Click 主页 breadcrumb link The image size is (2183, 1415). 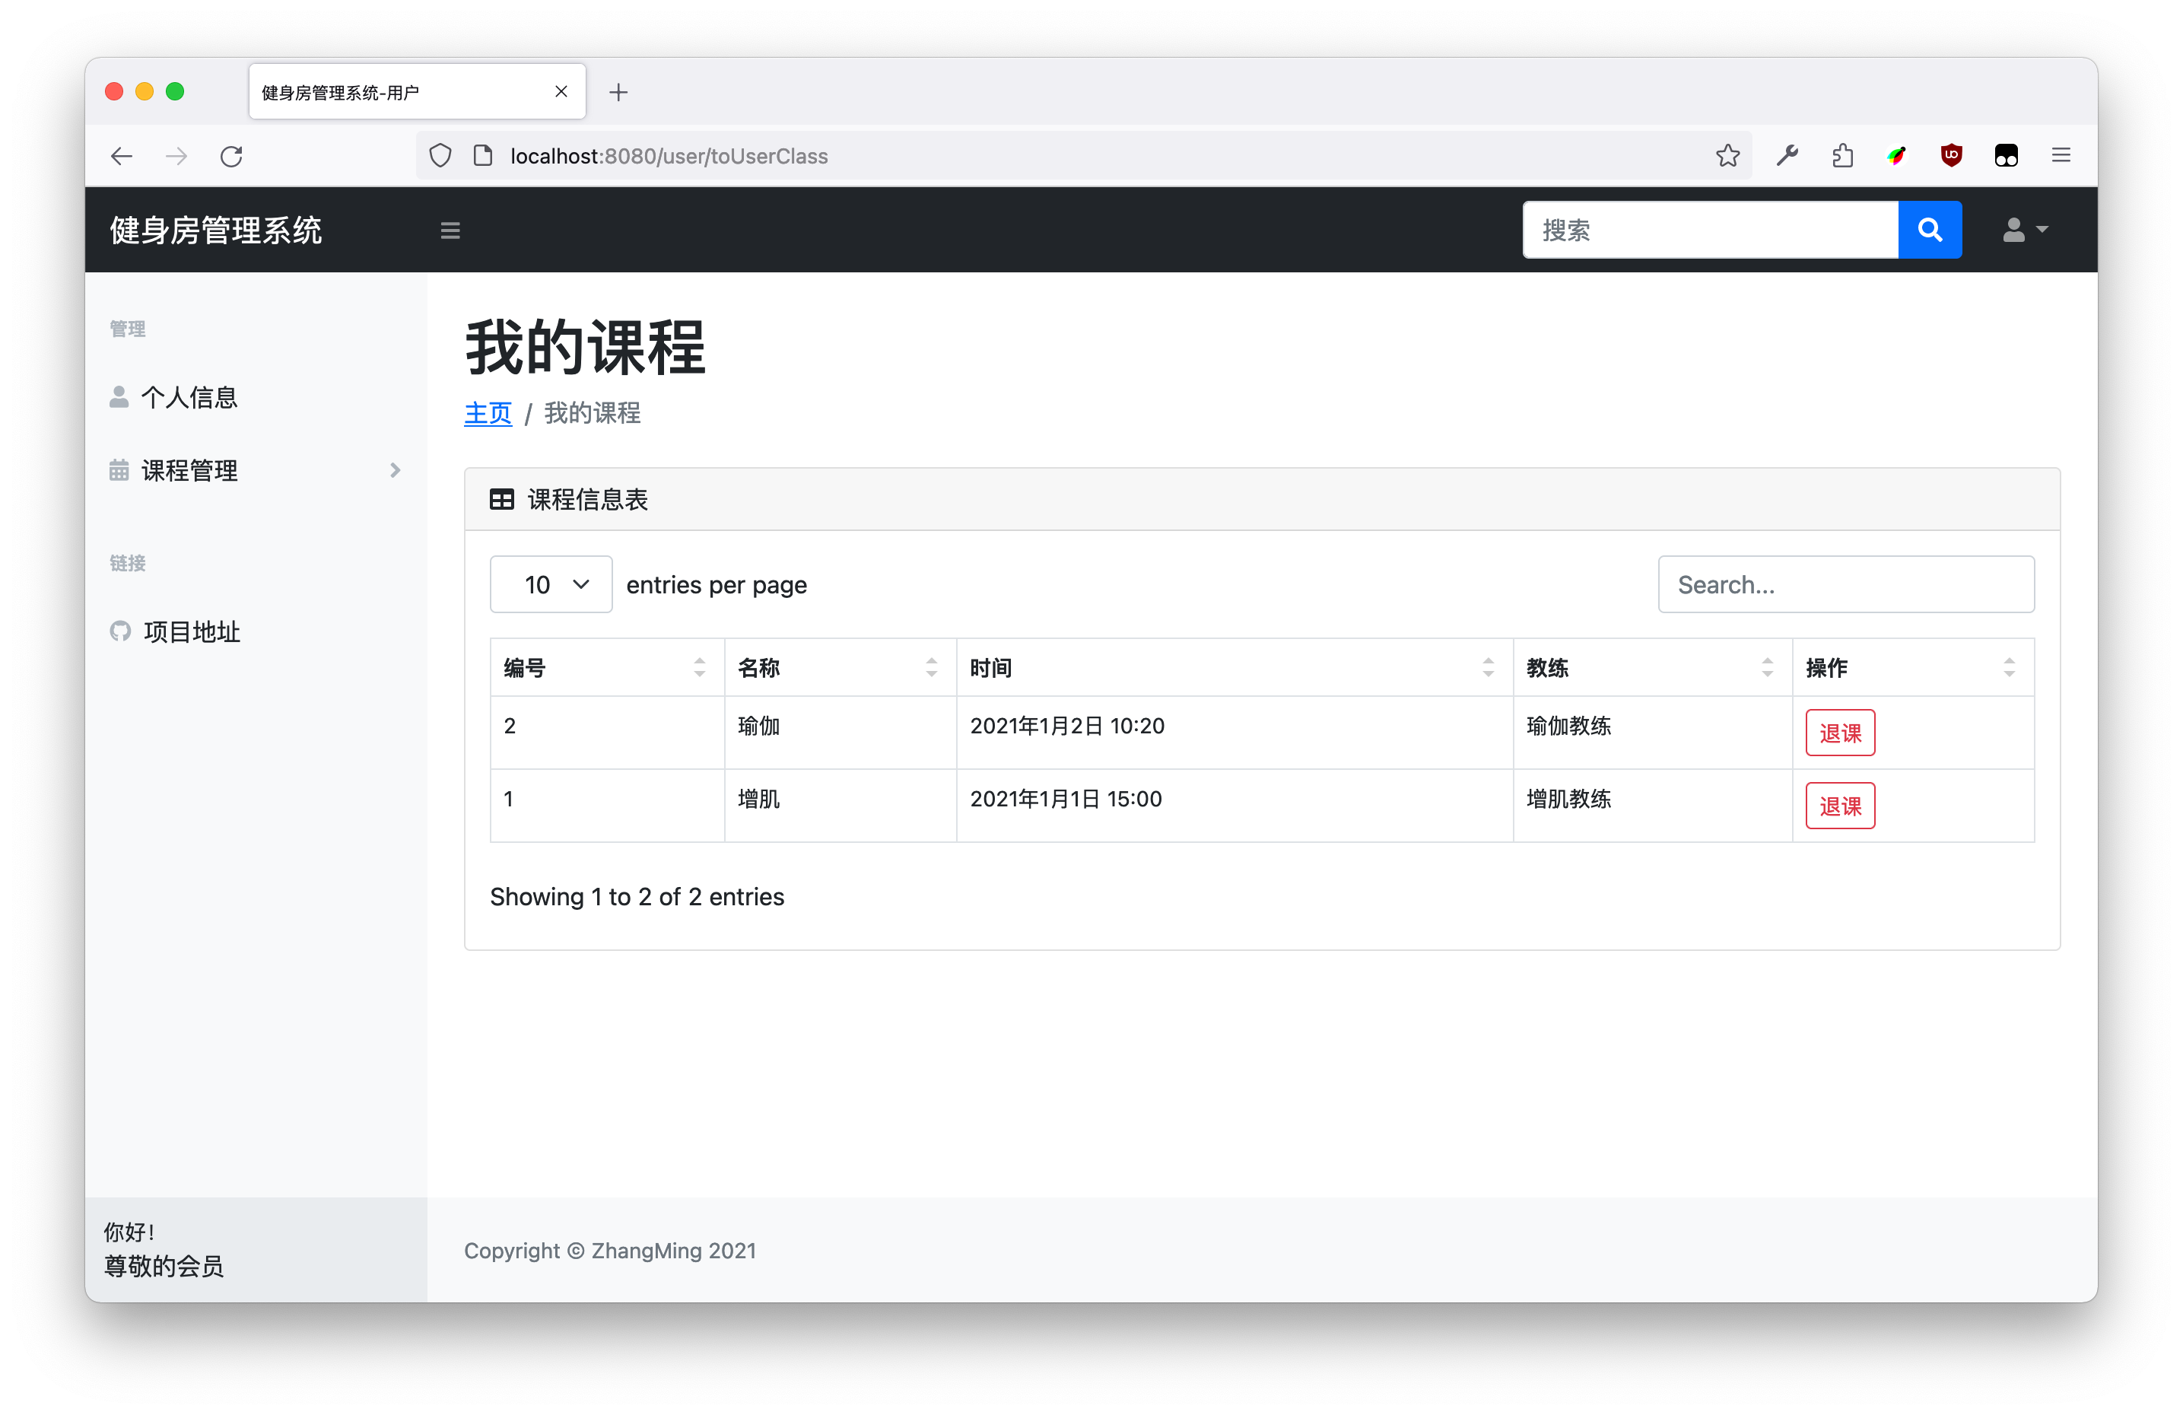[487, 414]
